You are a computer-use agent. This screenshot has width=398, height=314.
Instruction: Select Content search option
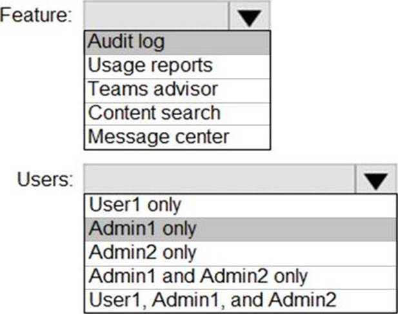click(x=177, y=113)
